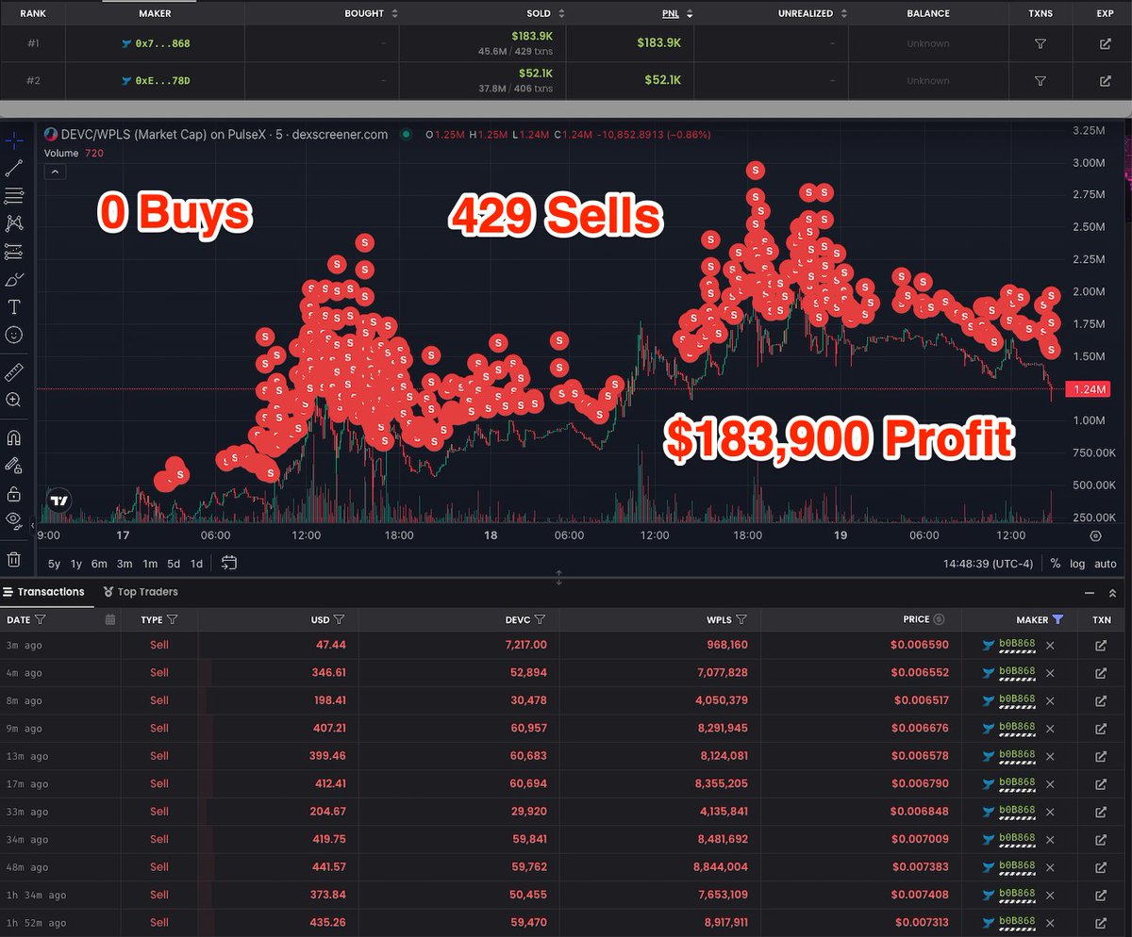This screenshot has width=1132, height=937.
Task: Expand transactions panel with double chevron
Action: [1112, 593]
